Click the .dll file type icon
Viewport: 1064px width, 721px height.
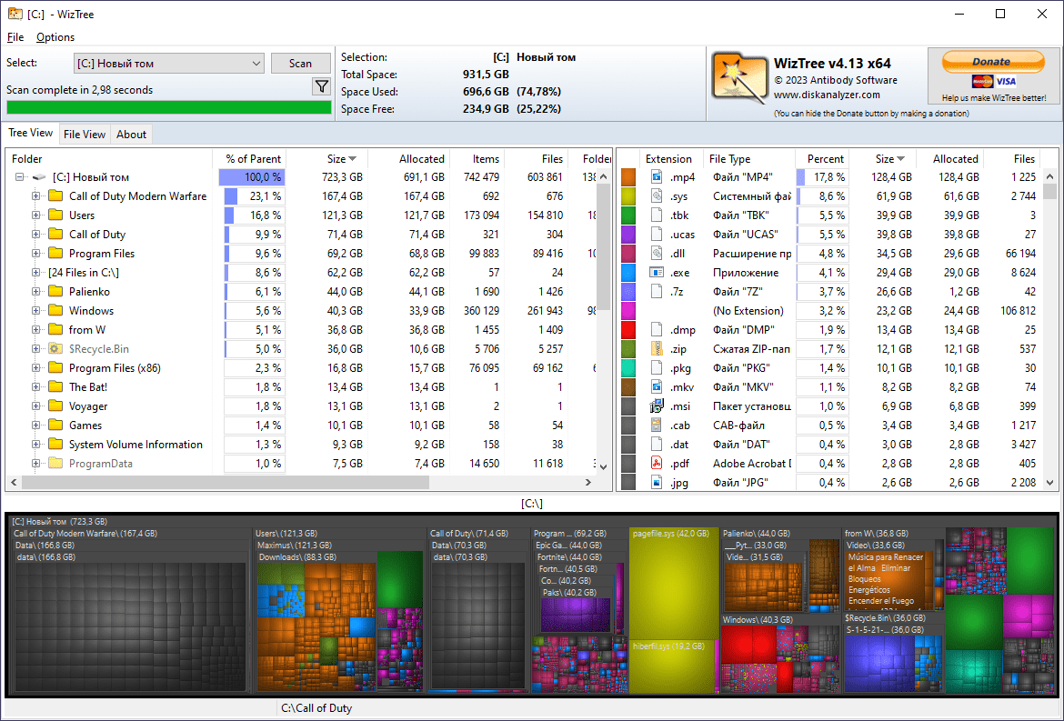(657, 253)
